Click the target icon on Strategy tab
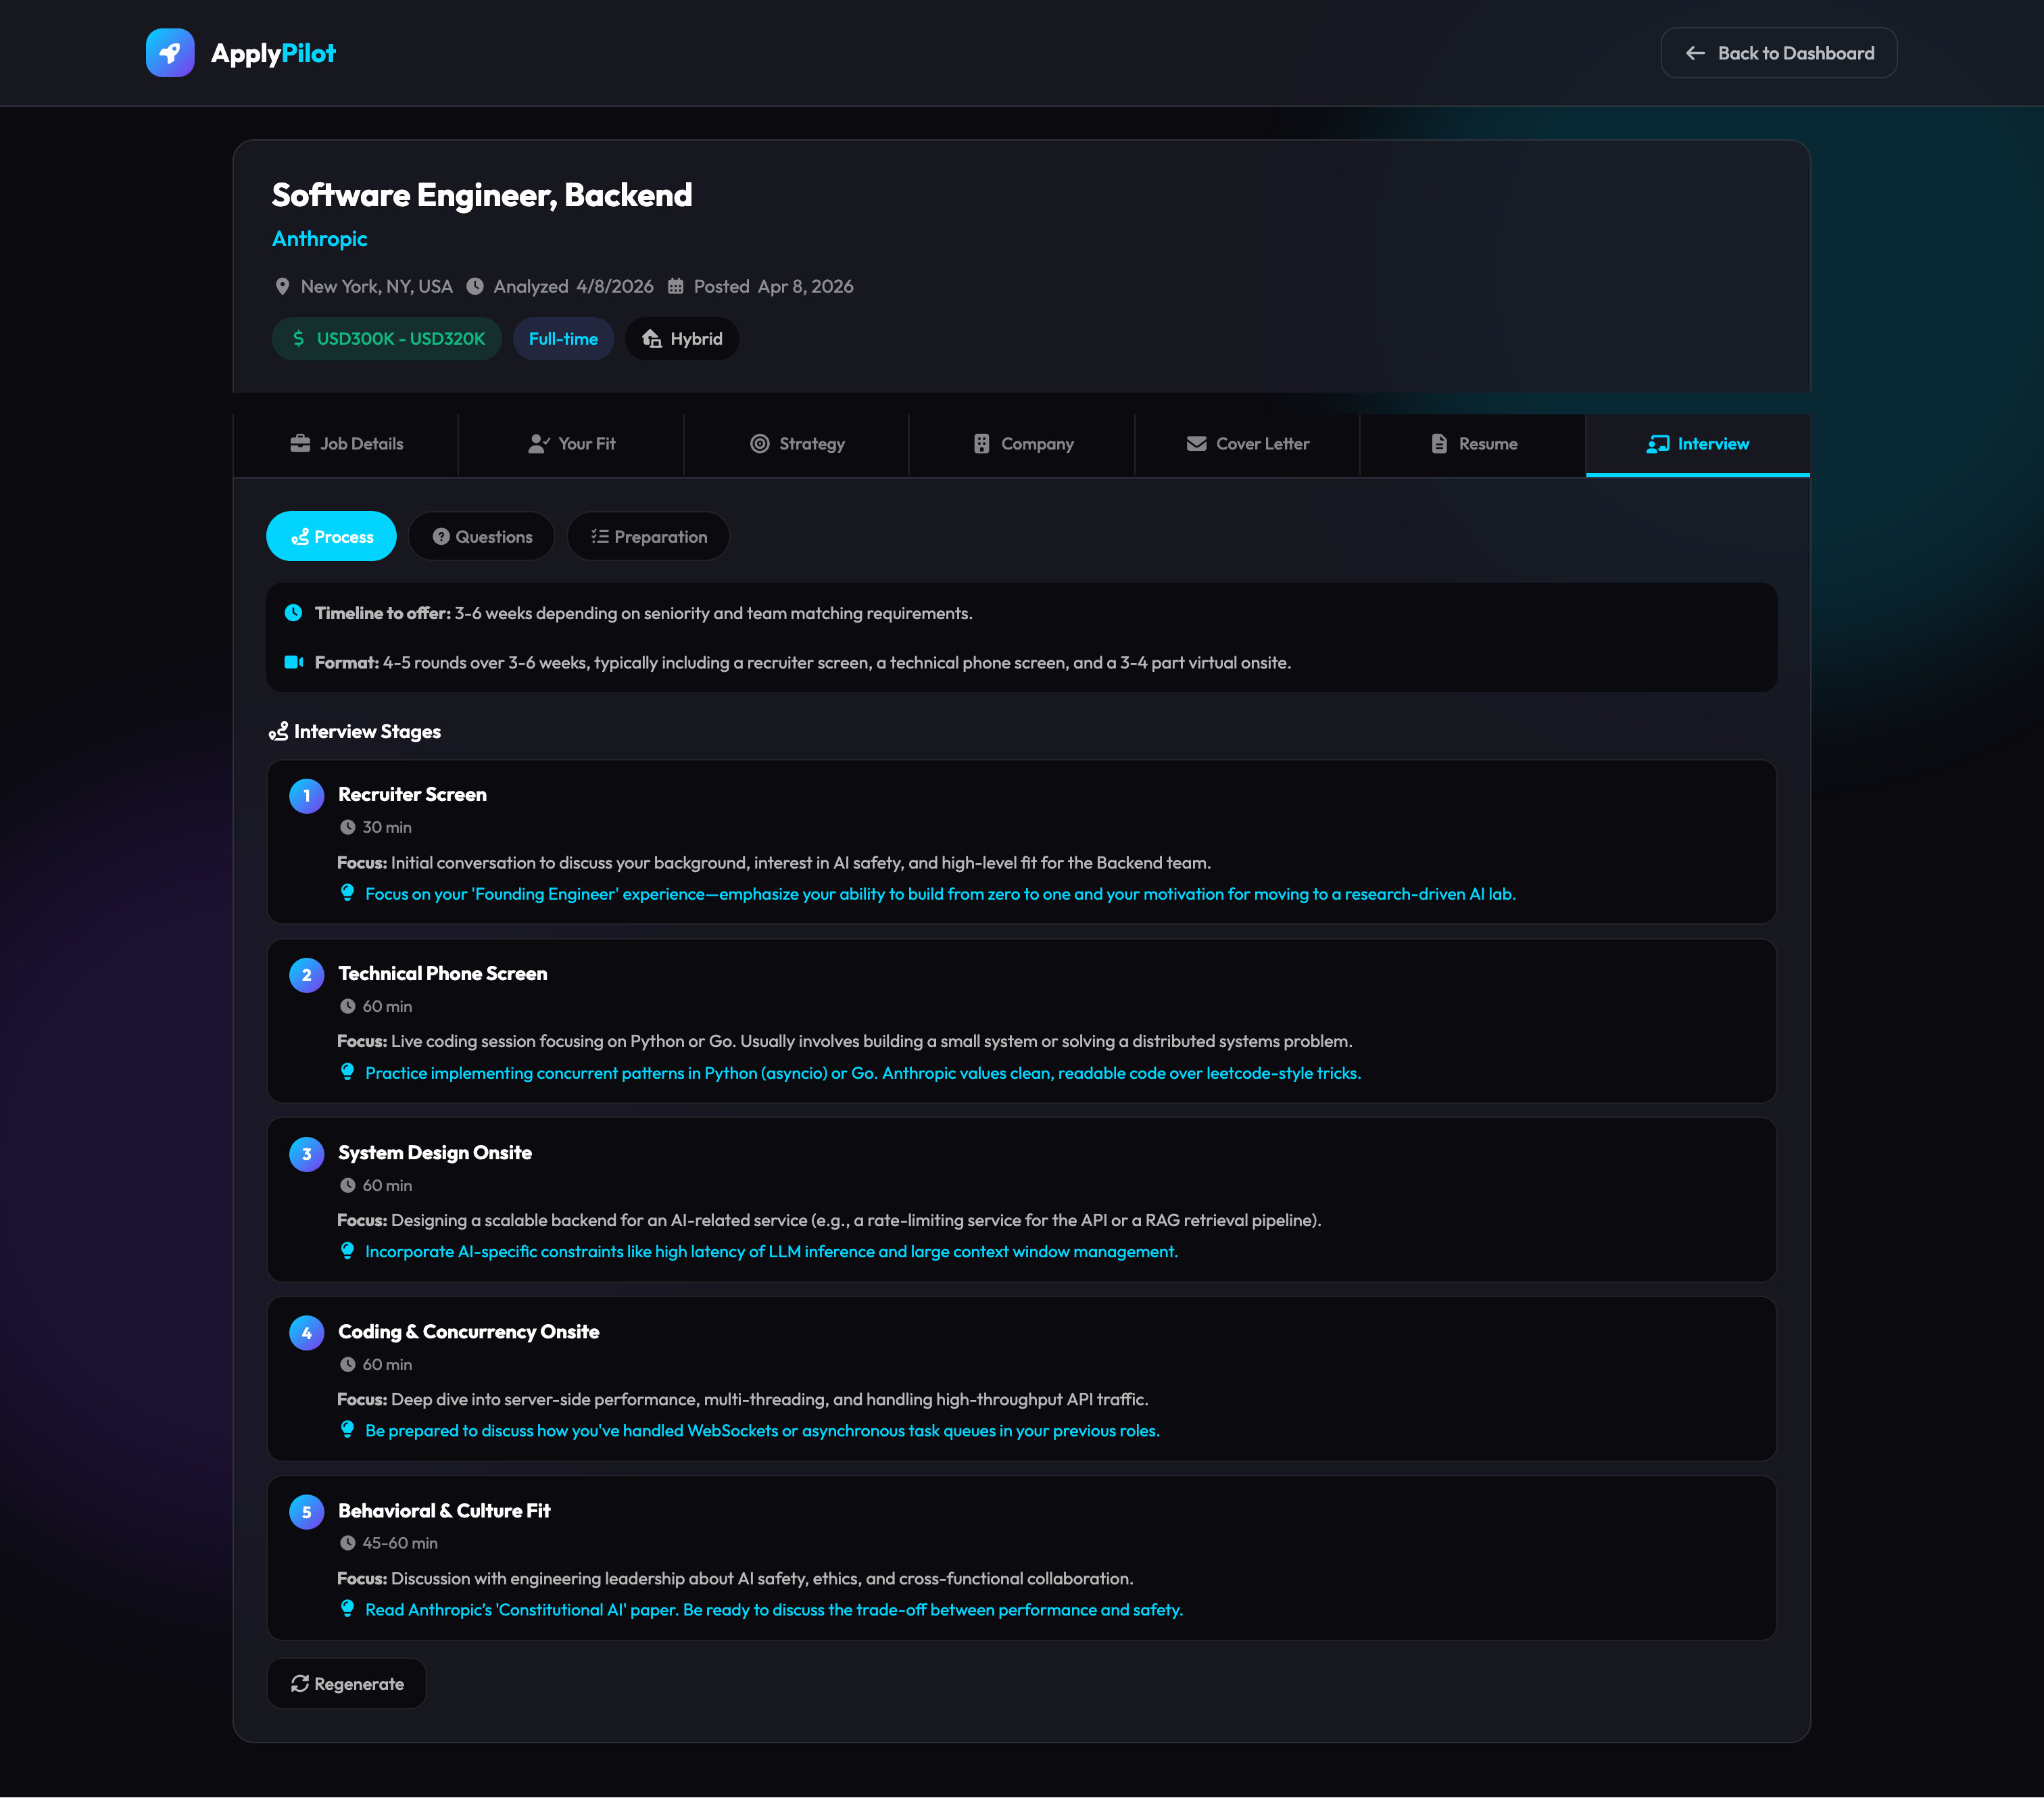This screenshot has width=2044, height=1798. (x=760, y=443)
